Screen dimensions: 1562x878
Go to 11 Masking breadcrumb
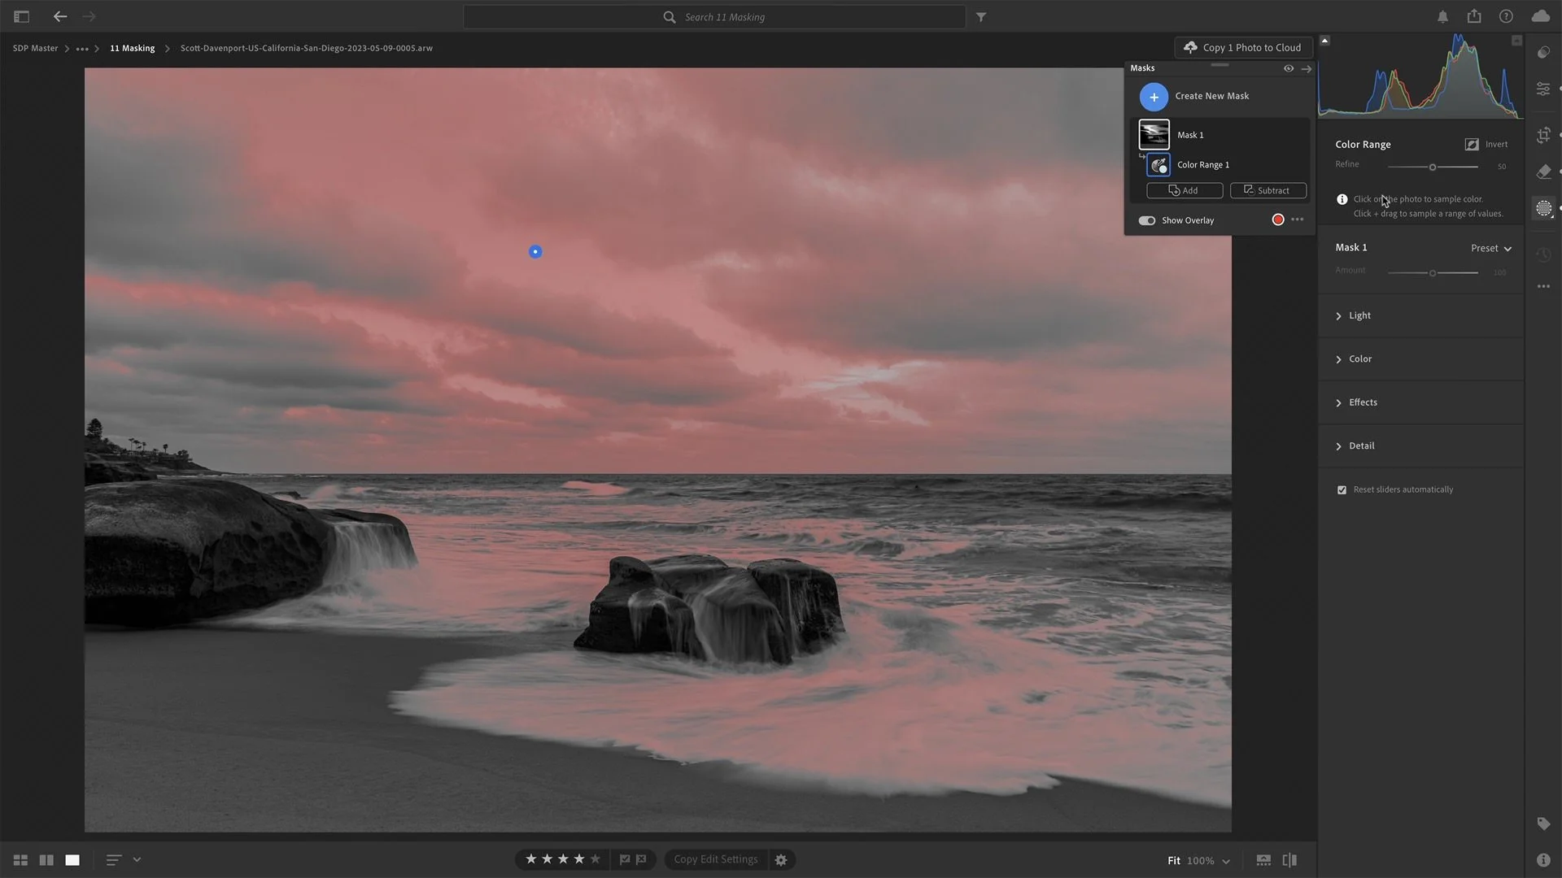pyautogui.click(x=132, y=48)
